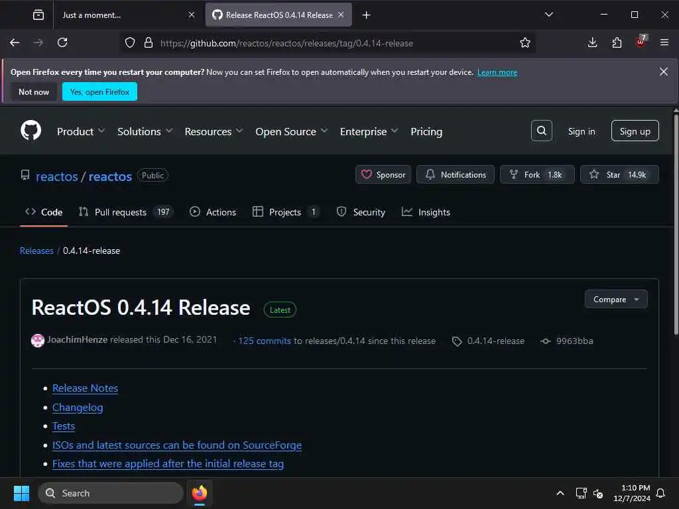Close the Release ReactOS 0.4.14 tab
The image size is (679, 509).
(341, 15)
